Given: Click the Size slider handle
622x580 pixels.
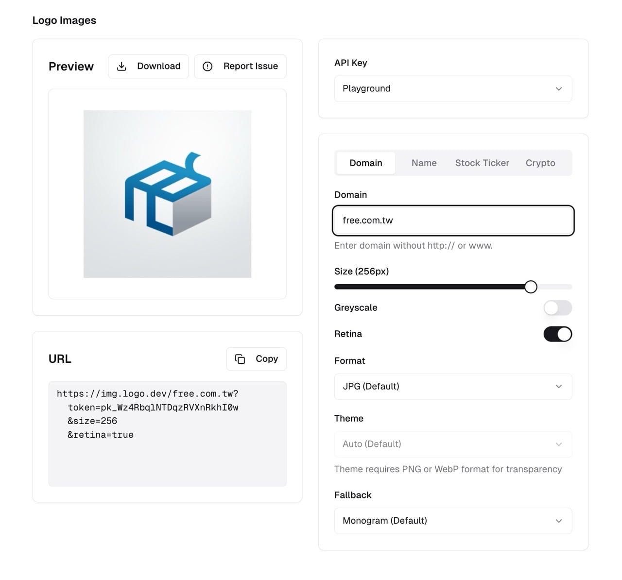Looking at the screenshot, I should click(x=531, y=287).
